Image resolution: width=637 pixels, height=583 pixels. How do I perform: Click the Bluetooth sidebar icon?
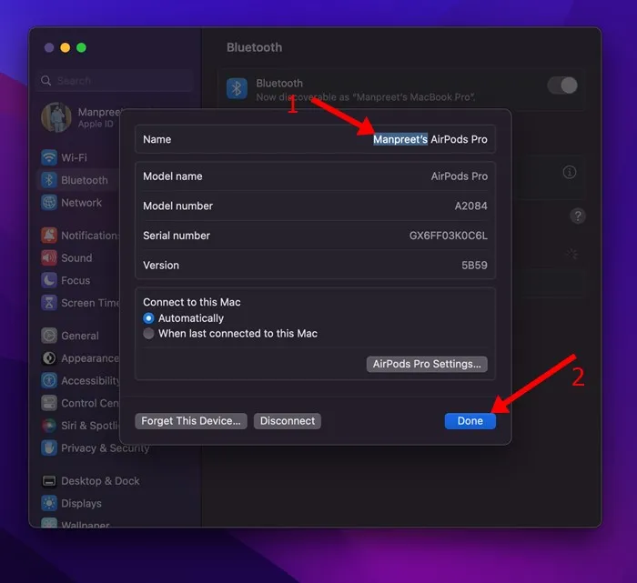[x=49, y=180]
